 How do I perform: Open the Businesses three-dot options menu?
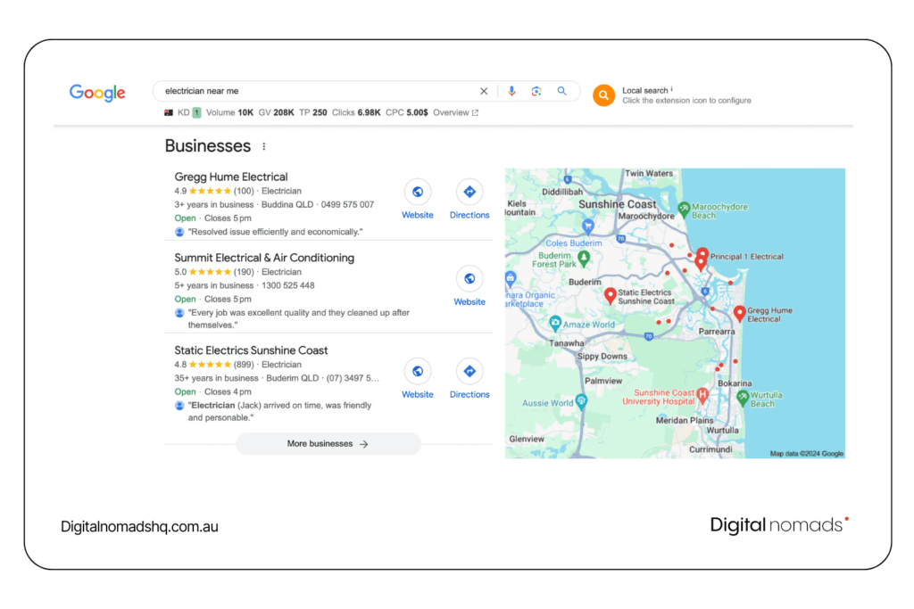264,146
